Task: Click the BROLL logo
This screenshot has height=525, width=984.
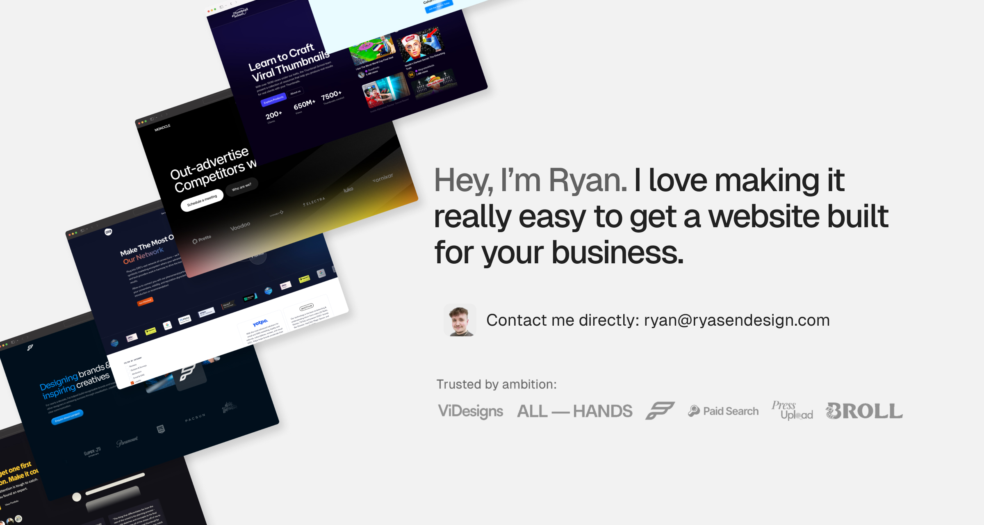Action: (864, 411)
